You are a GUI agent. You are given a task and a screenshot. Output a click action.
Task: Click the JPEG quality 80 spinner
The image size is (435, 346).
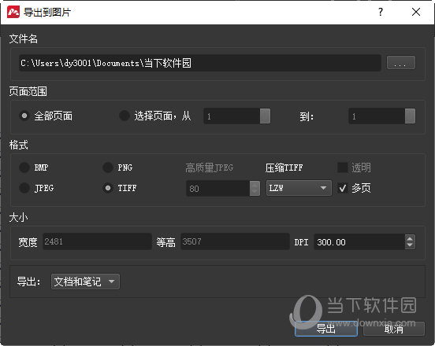(223, 188)
